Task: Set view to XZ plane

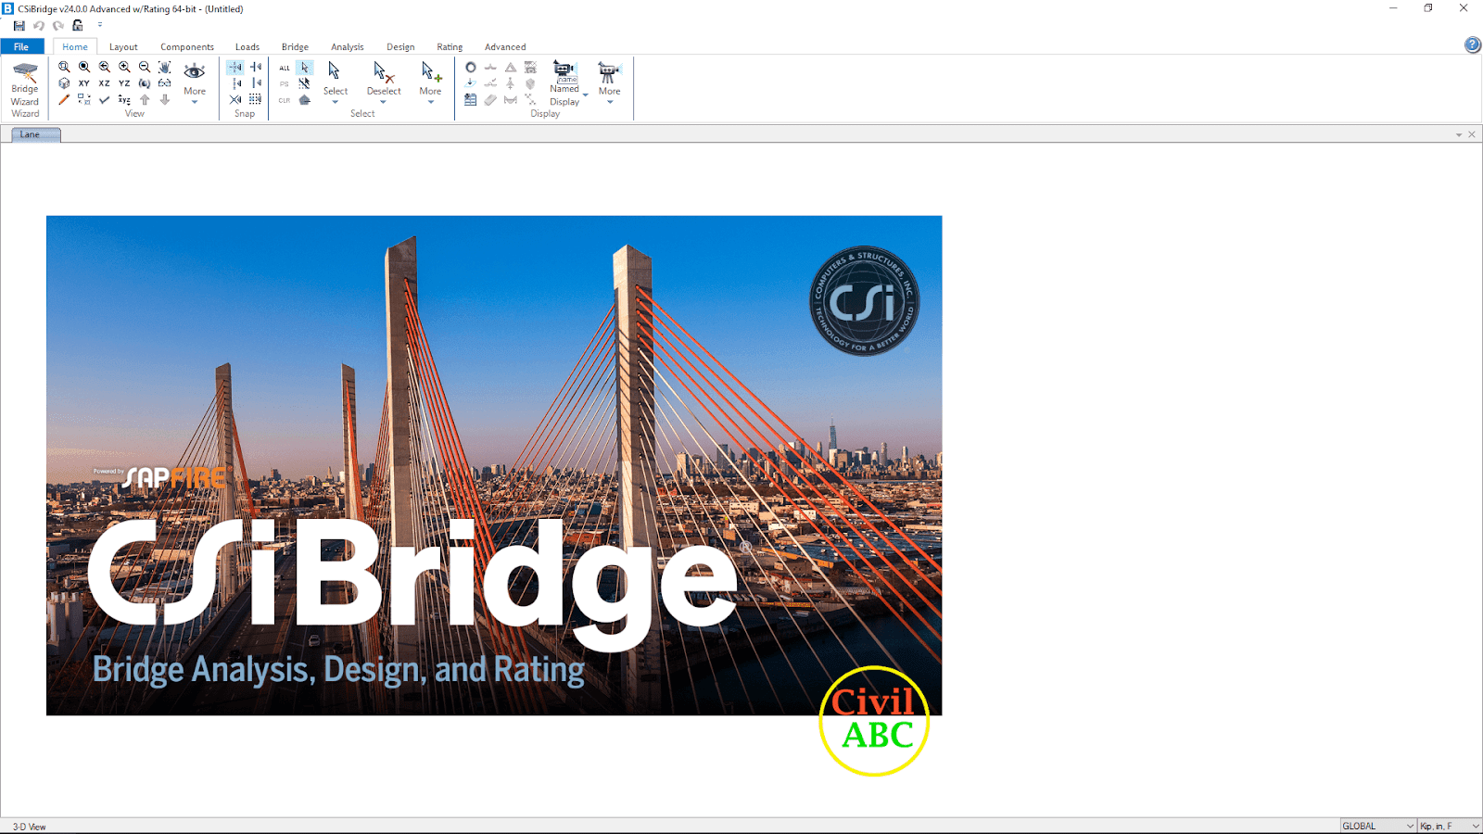Action: [104, 83]
